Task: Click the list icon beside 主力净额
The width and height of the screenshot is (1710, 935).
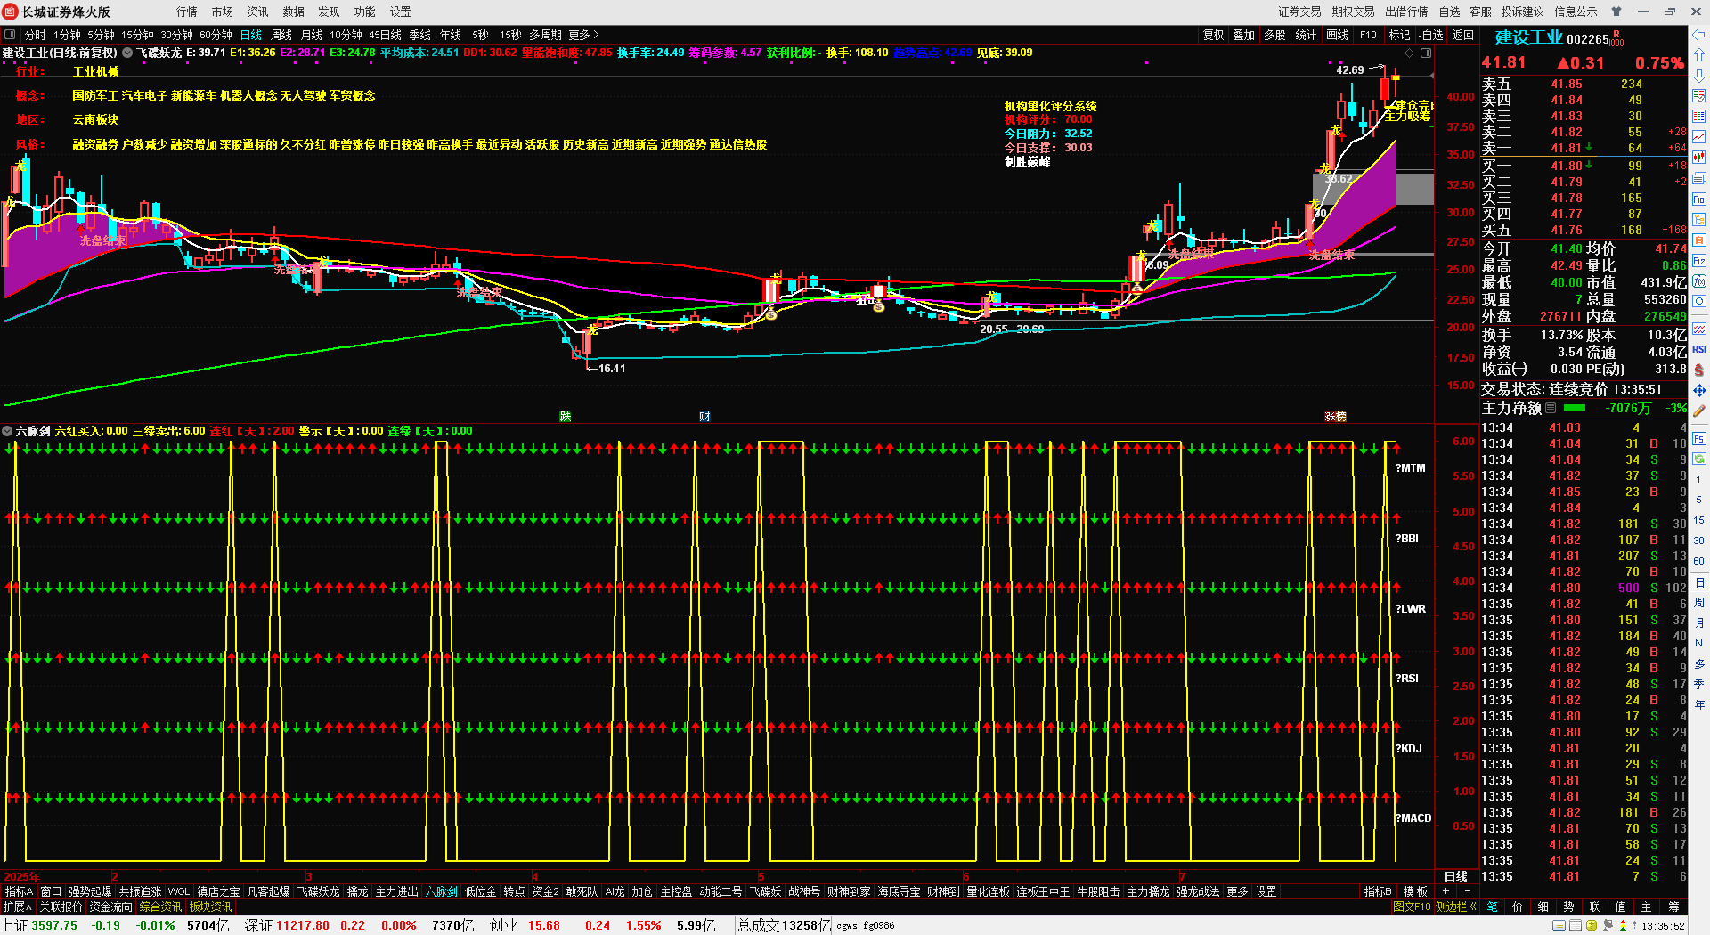Action: tap(1551, 408)
